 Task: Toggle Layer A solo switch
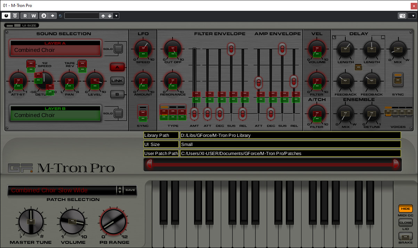coord(119,49)
